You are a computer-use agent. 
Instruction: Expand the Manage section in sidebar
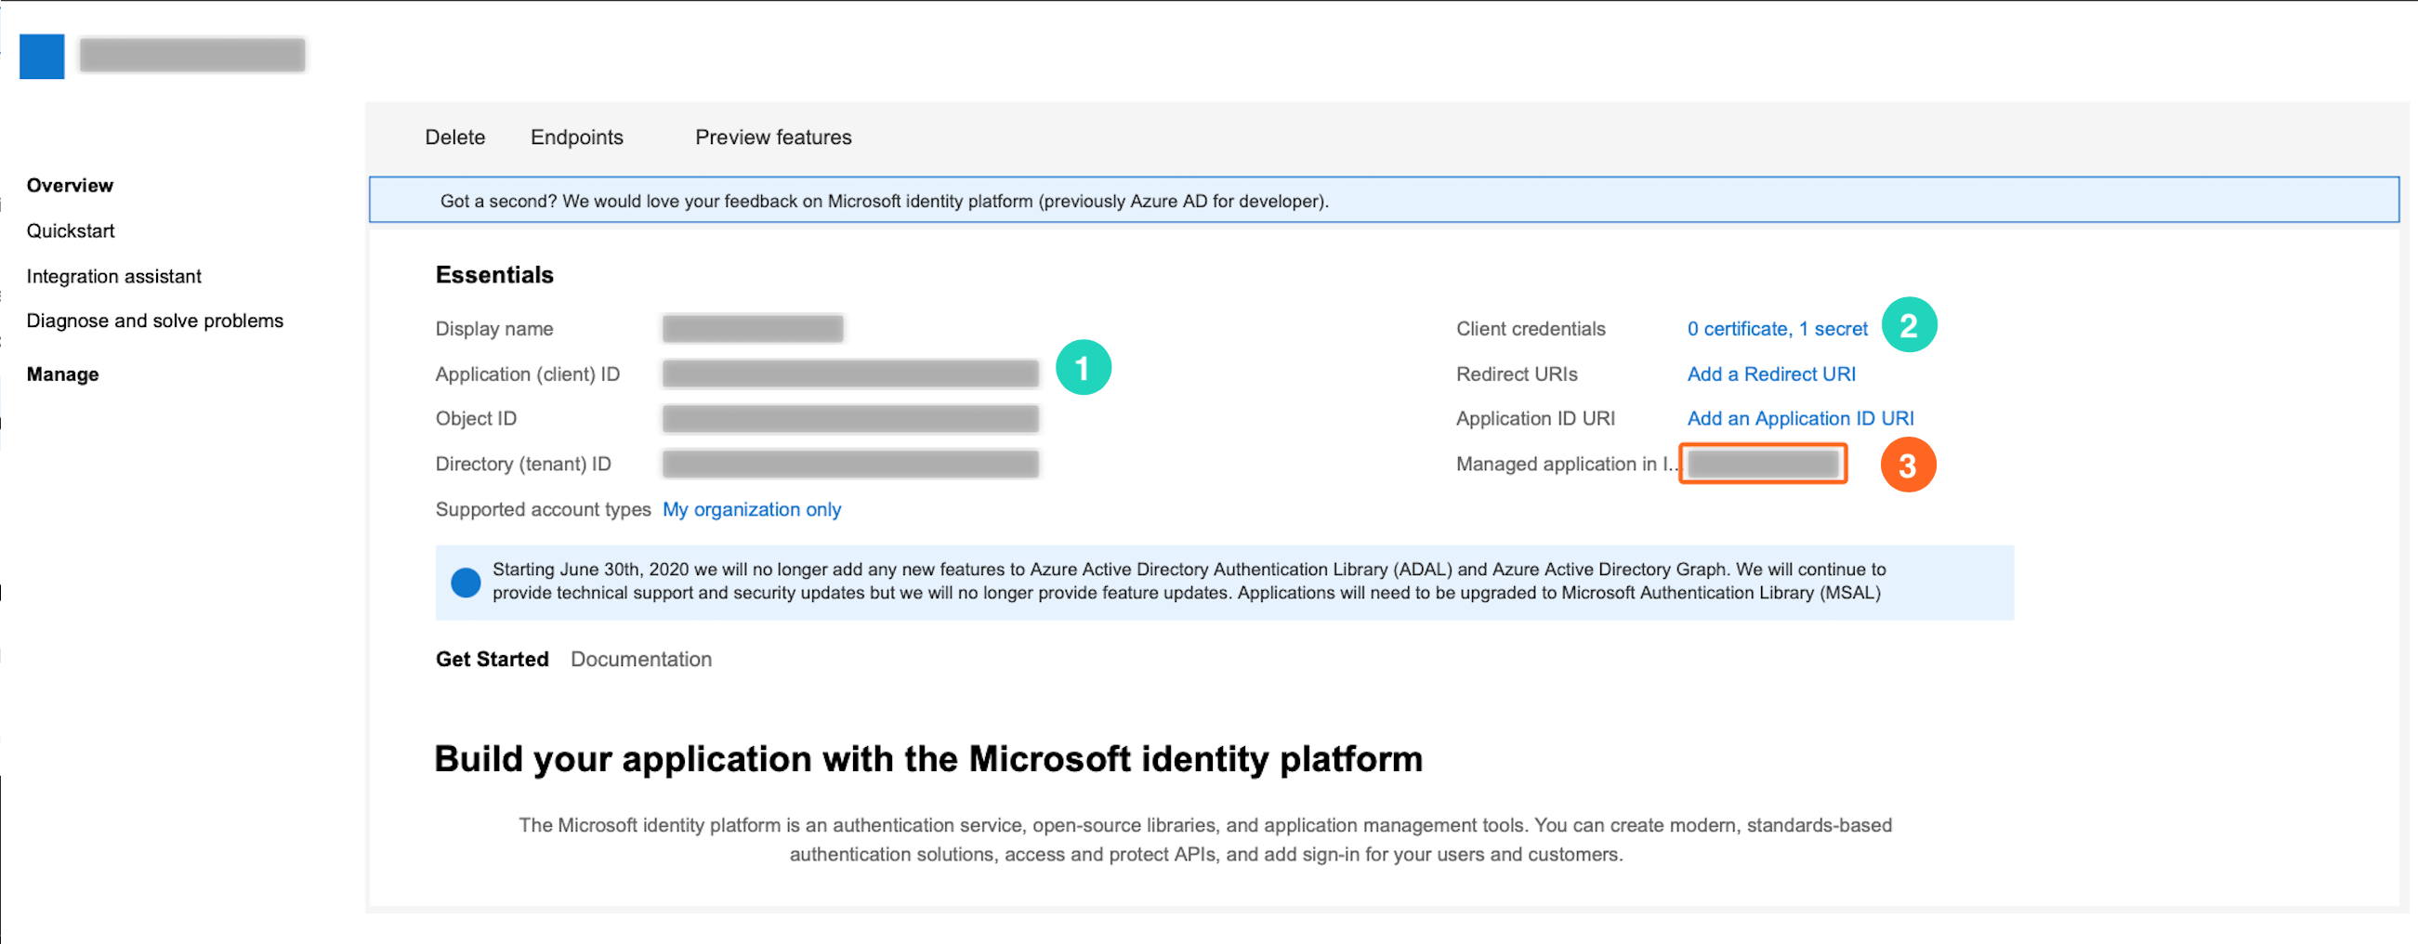click(x=62, y=374)
